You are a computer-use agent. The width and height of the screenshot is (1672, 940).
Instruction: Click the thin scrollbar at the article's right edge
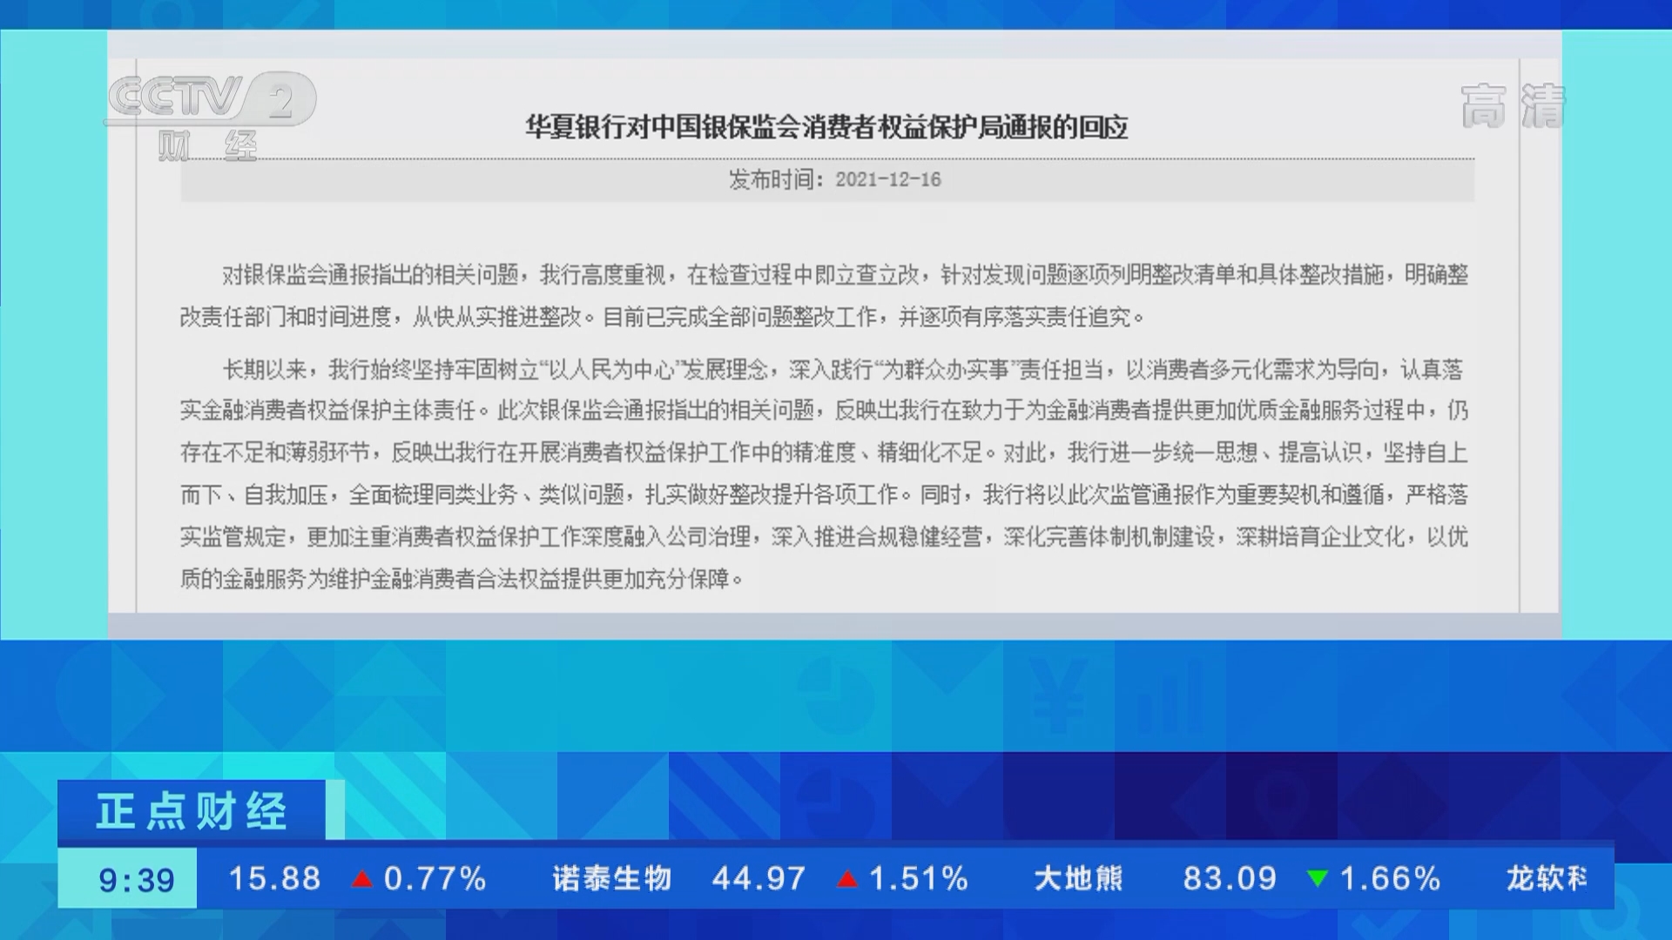point(1521,348)
